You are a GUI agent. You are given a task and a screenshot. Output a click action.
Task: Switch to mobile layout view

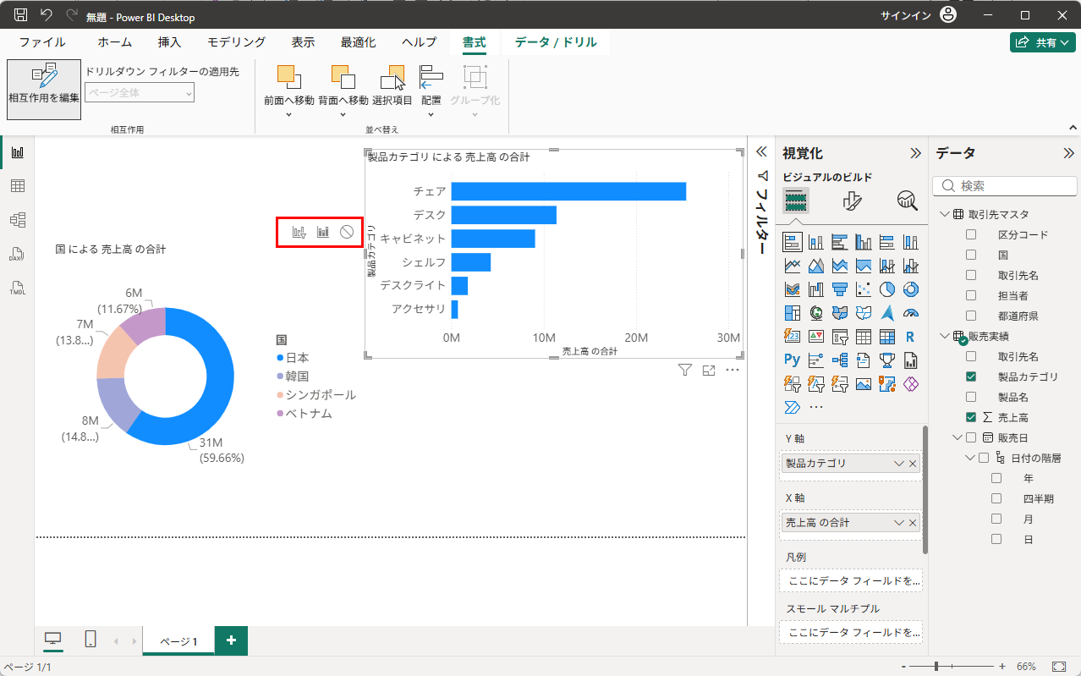point(91,640)
